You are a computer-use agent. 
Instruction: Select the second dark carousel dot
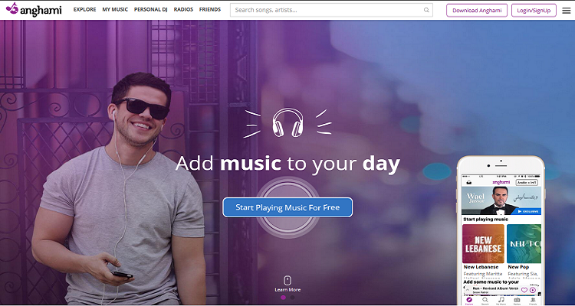click(x=292, y=298)
